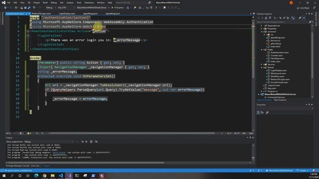This screenshot has width=319, height=179.
Task: Open MainLayout.razor in Solution Explorer
Action: (278, 74)
